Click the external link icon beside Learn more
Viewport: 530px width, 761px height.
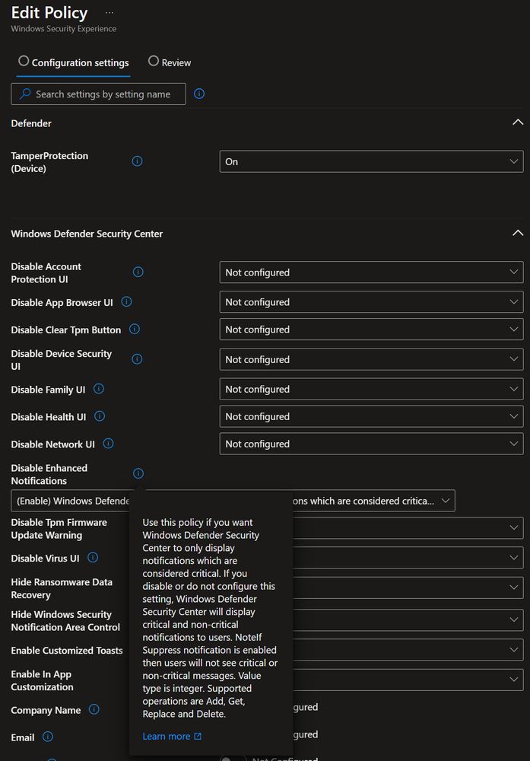pyautogui.click(x=198, y=736)
